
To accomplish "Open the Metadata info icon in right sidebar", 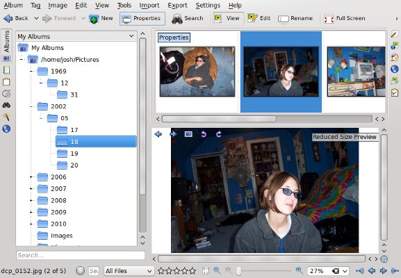I will point(395,46).
